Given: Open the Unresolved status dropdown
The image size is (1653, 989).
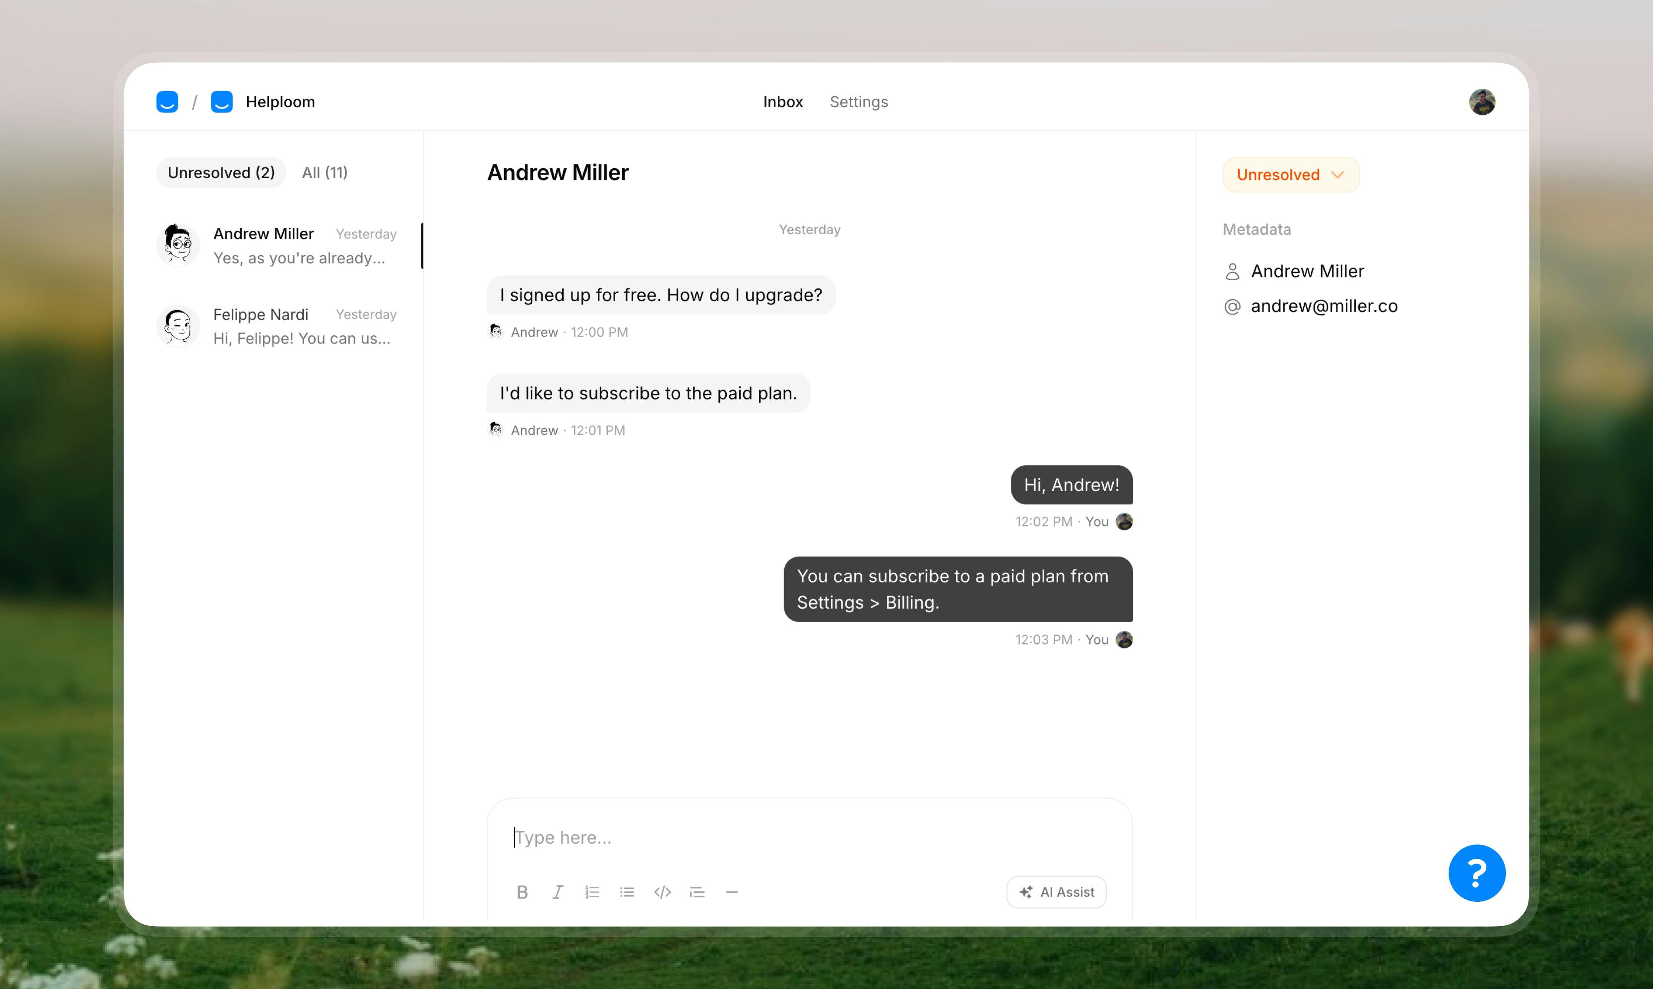Looking at the screenshot, I should (1290, 175).
